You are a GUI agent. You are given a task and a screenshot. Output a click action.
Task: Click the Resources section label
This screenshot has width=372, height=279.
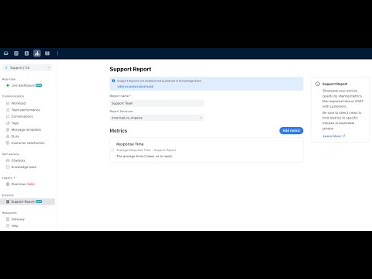pyautogui.click(x=9, y=213)
